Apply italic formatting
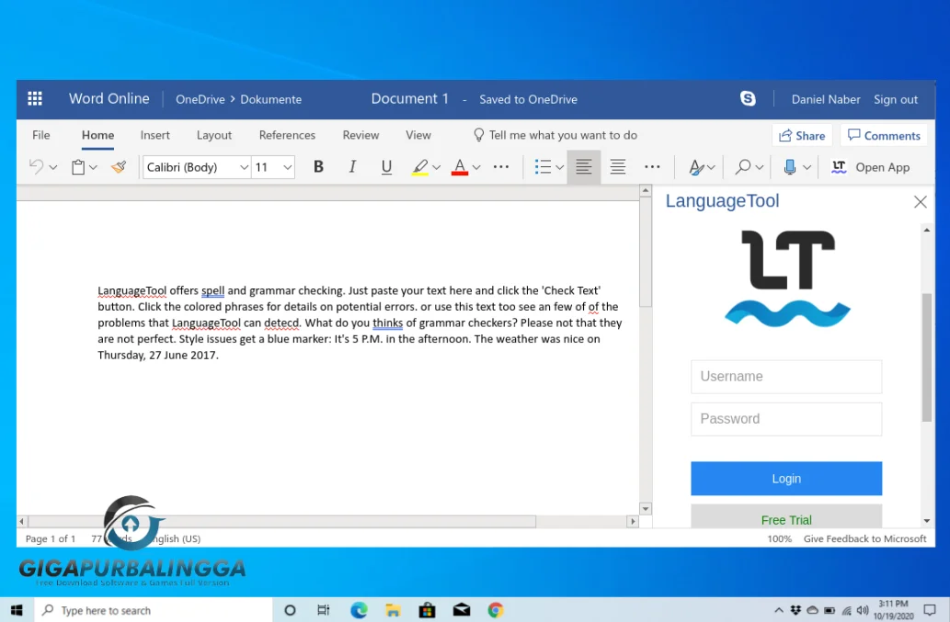The width and height of the screenshot is (950, 622). [351, 166]
